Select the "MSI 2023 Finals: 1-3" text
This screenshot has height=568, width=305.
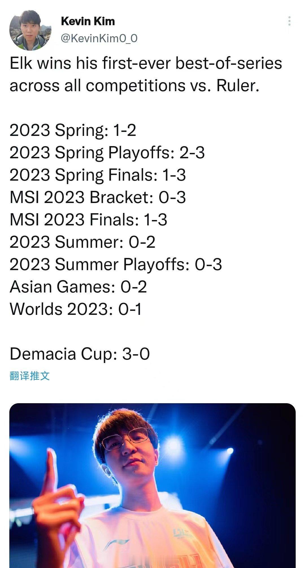[x=88, y=219]
